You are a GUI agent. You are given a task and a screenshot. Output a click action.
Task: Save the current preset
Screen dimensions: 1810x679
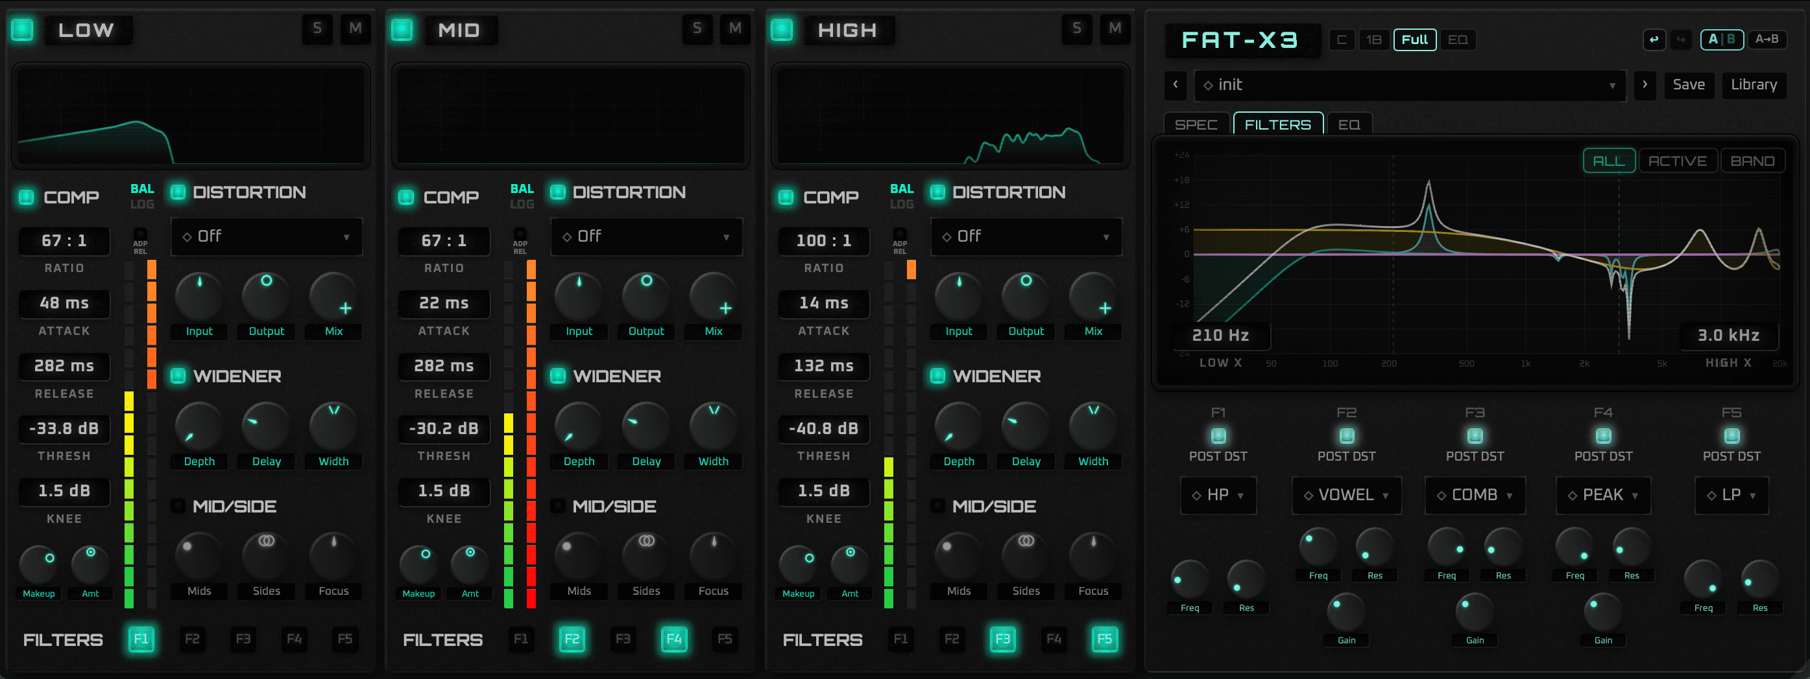tap(1689, 85)
